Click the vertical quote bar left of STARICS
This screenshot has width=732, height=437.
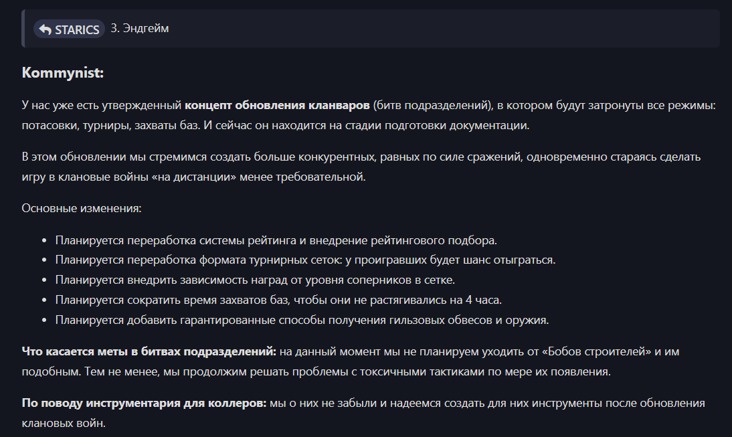23,29
